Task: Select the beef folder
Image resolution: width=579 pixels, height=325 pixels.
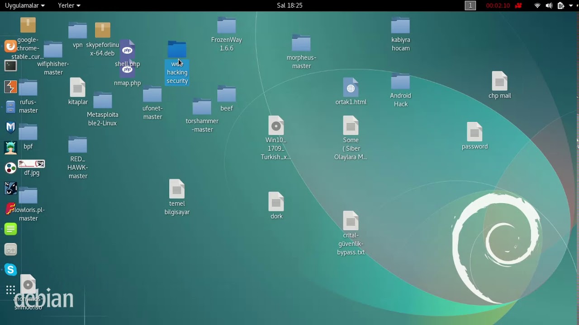Action: point(226,94)
